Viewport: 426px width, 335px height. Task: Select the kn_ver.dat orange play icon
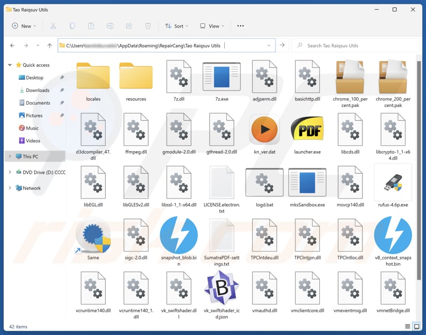pyautogui.click(x=264, y=130)
